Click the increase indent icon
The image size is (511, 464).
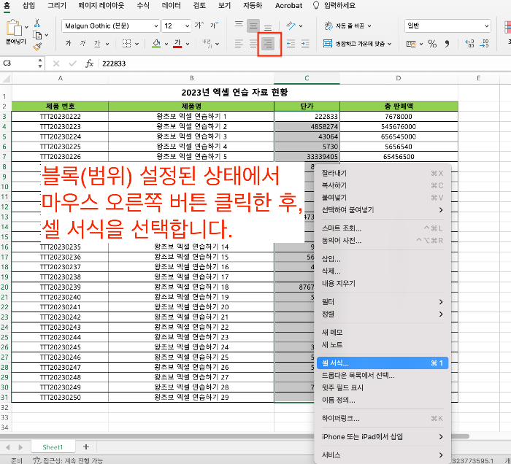click(305, 44)
